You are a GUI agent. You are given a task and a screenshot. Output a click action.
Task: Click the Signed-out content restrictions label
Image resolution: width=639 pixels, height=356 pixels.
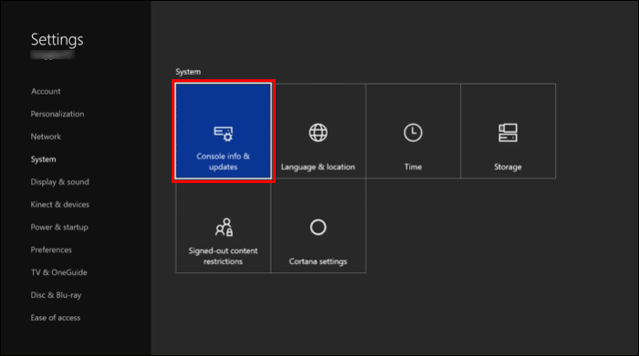click(223, 256)
